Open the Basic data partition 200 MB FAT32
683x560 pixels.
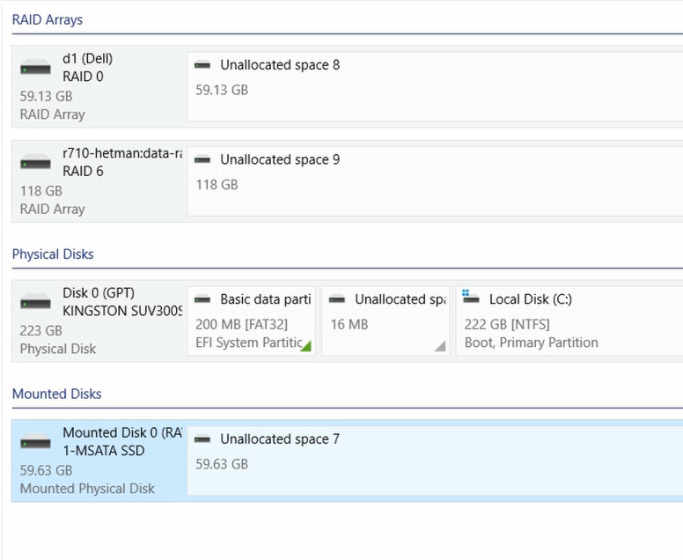252,321
